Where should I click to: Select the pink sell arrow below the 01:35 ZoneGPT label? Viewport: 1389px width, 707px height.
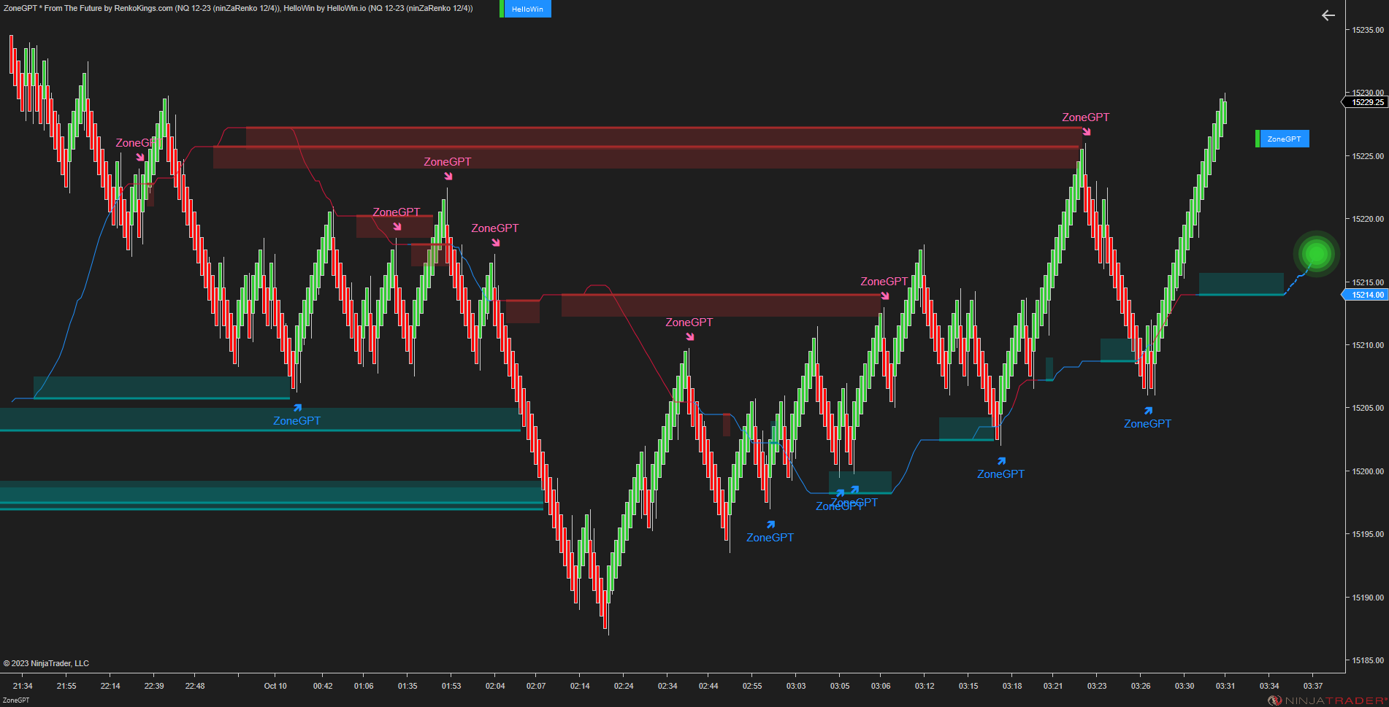click(x=398, y=228)
